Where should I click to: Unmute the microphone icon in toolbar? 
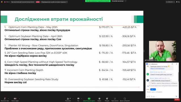[x=5, y=99]
